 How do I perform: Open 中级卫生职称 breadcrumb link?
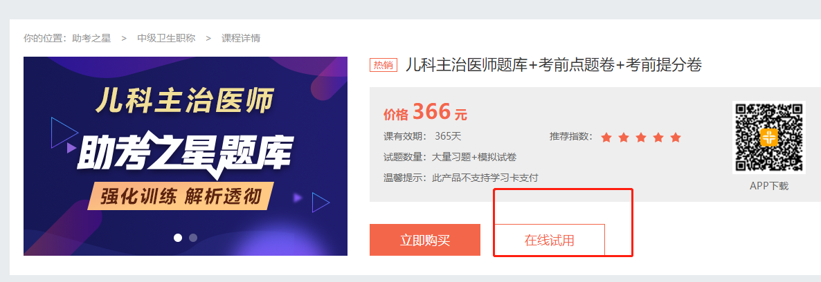pyautogui.click(x=166, y=38)
